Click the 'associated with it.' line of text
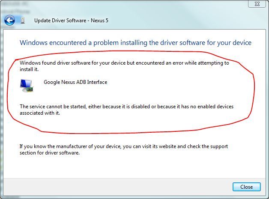The image size is (269, 199). click(x=40, y=113)
